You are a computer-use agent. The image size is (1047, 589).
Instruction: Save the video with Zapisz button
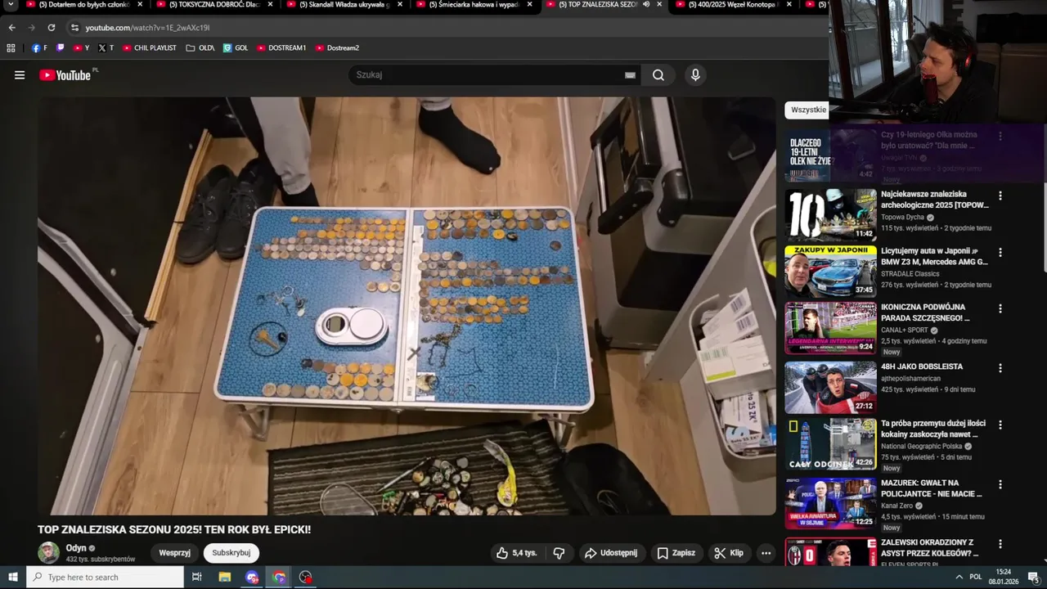click(676, 553)
